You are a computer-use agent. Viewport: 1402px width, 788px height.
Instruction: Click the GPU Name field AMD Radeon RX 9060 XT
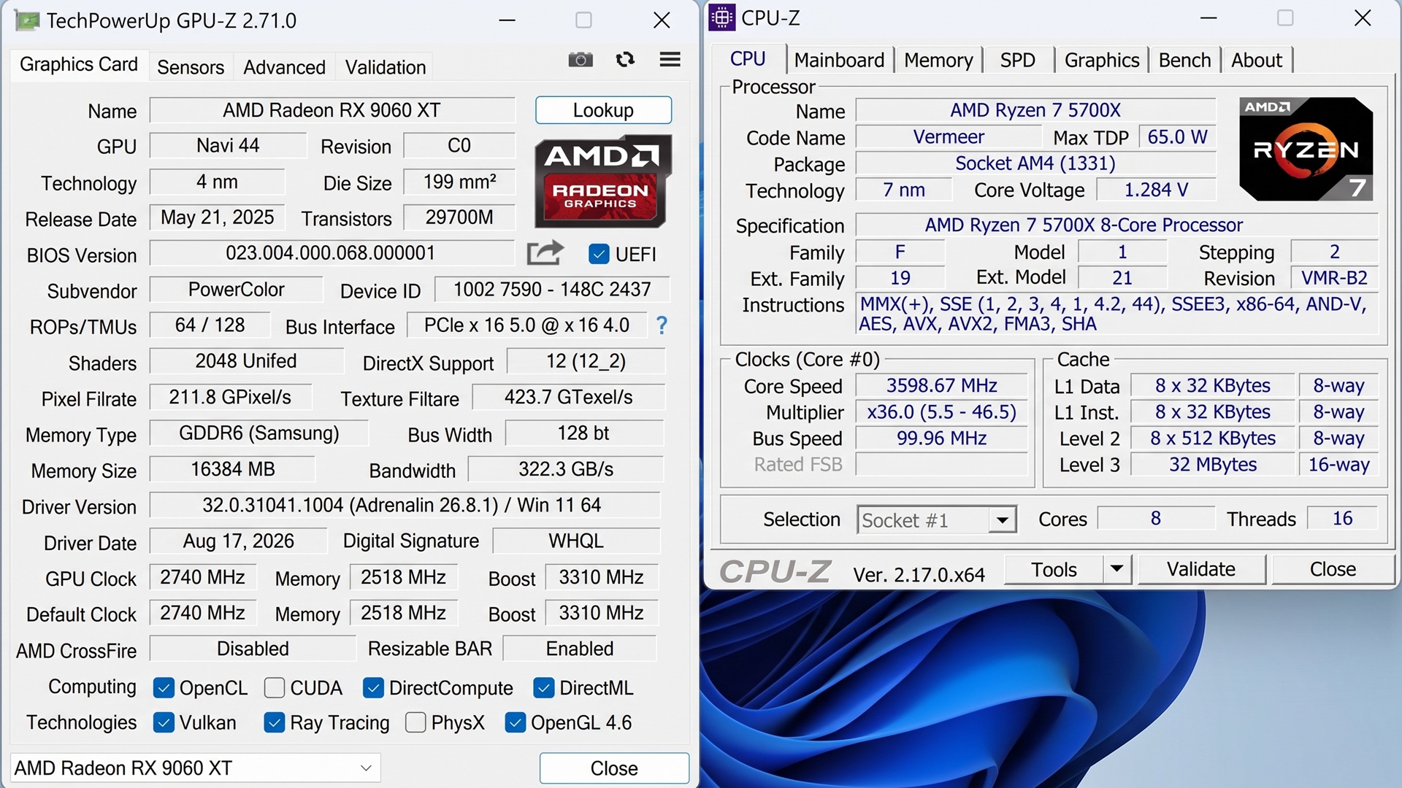click(x=332, y=110)
